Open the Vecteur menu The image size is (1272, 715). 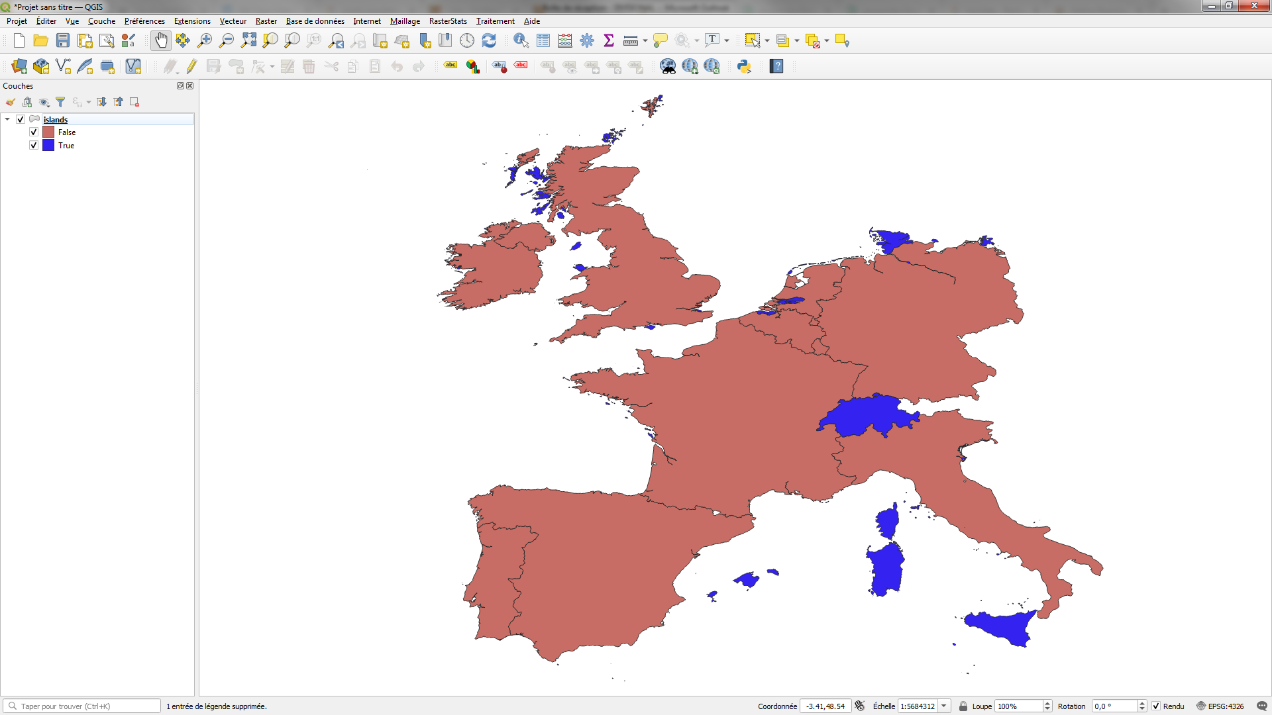click(x=233, y=21)
